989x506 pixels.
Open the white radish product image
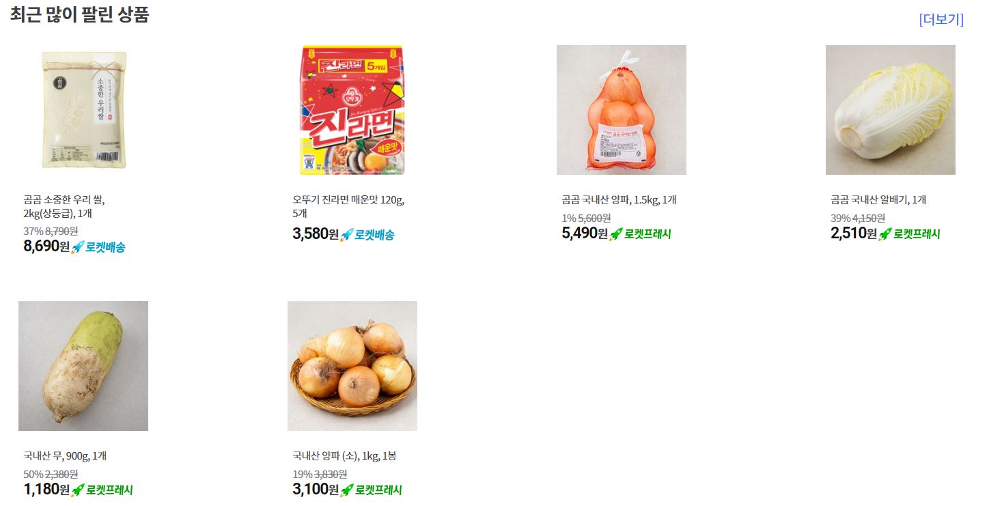pos(83,366)
